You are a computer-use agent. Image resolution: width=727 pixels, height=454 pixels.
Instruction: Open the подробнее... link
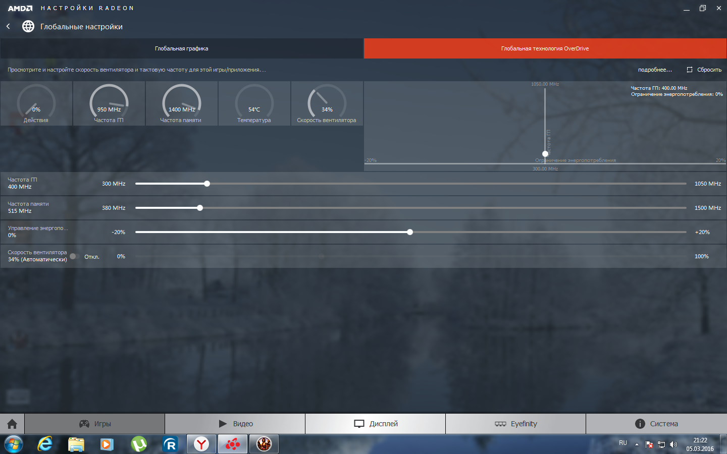click(x=655, y=70)
